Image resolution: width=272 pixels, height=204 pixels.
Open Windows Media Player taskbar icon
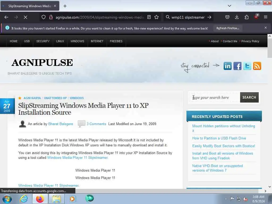(x=73, y=199)
